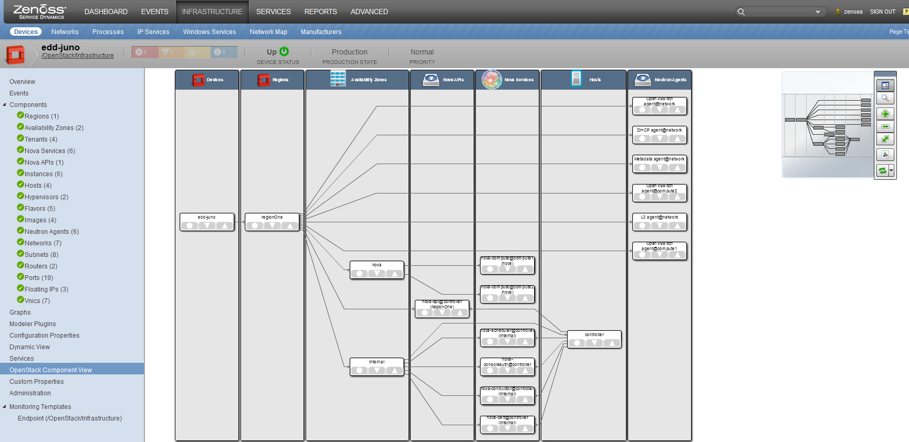The width and height of the screenshot is (909, 442).
Task: Open the refresh interval dropdown arrow
Action: point(891,170)
